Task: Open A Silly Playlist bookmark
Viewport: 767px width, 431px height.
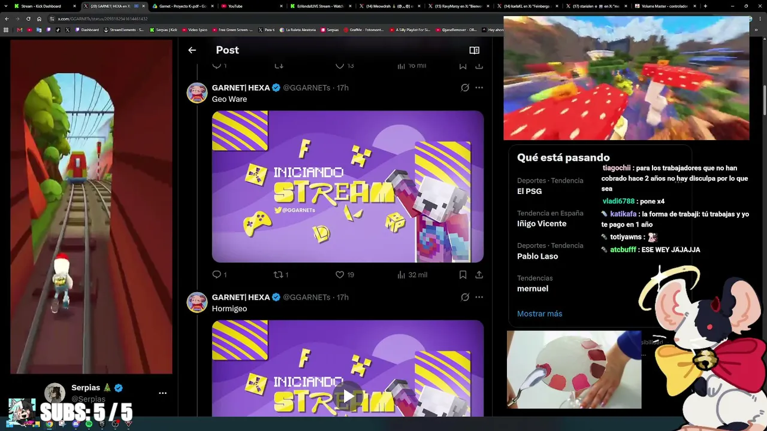Action: click(409, 30)
